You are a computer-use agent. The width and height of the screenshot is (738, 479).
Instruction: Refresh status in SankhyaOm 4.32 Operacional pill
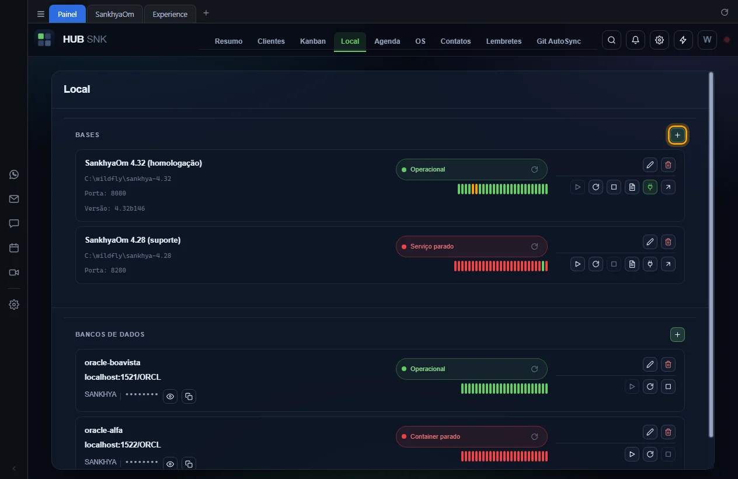click(534, 169)
